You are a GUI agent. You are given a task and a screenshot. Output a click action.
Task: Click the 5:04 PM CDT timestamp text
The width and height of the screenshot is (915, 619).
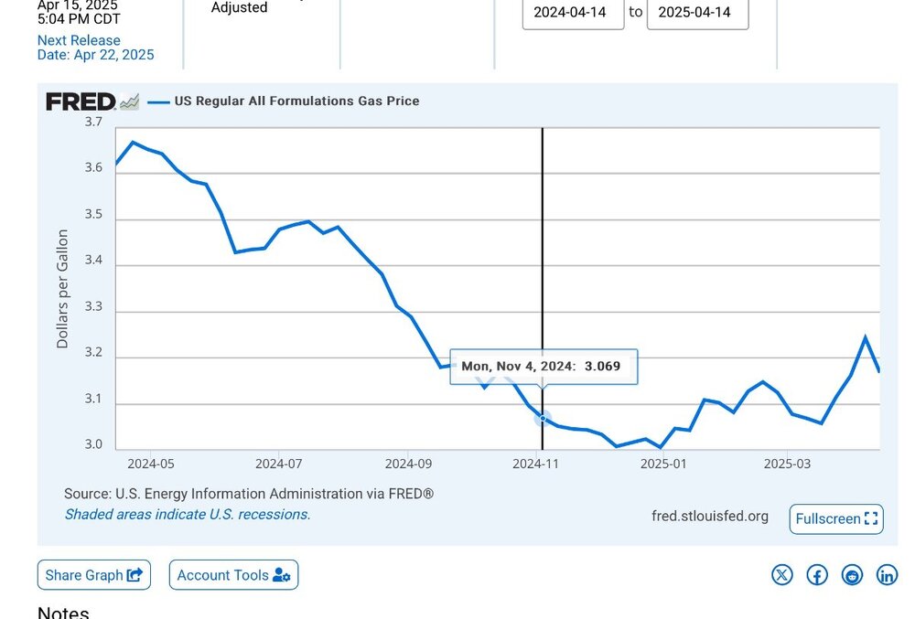tap(79, 19)
